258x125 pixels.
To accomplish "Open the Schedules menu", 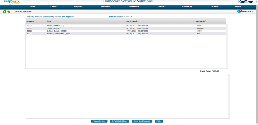I will click(106, 7).
